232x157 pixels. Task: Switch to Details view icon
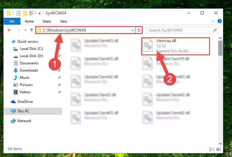pyautogui.click(x=212, y=149)
